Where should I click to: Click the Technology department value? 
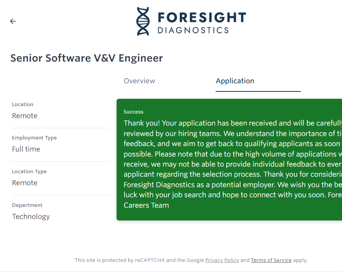pos(31,217)
